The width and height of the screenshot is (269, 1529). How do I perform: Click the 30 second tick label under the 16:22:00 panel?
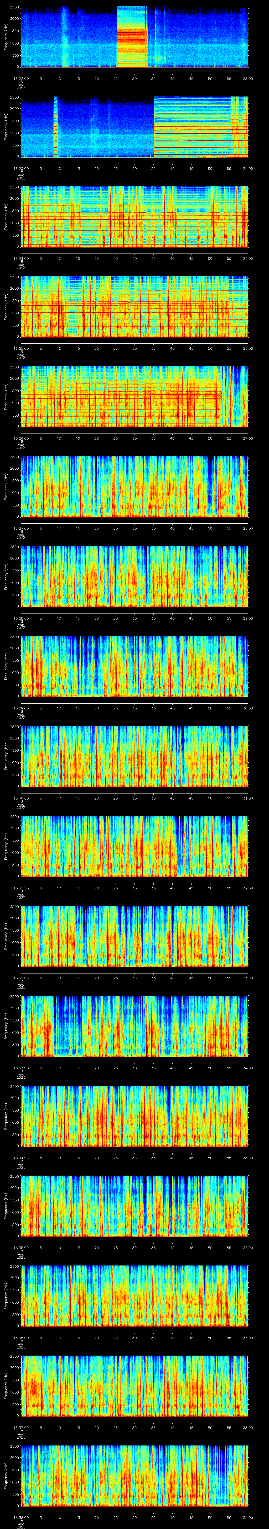(135, 78)
